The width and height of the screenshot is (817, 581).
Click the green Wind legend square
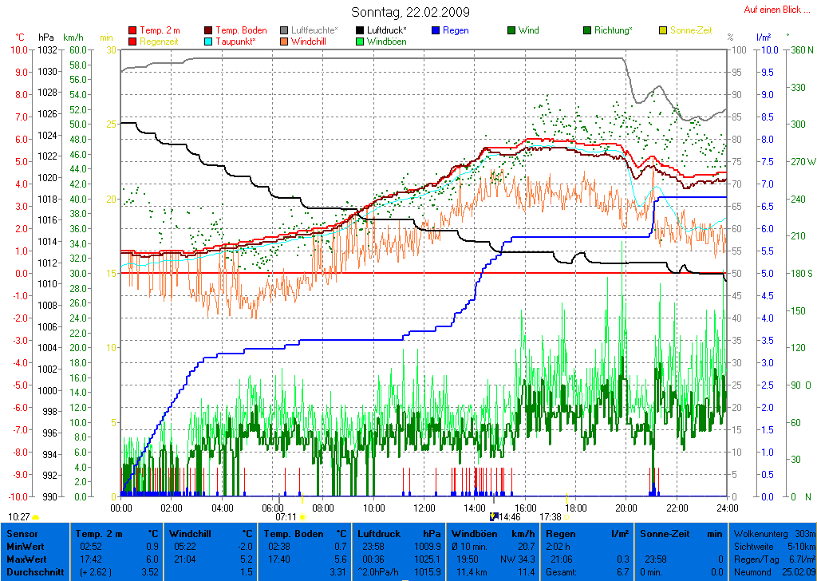511,30
